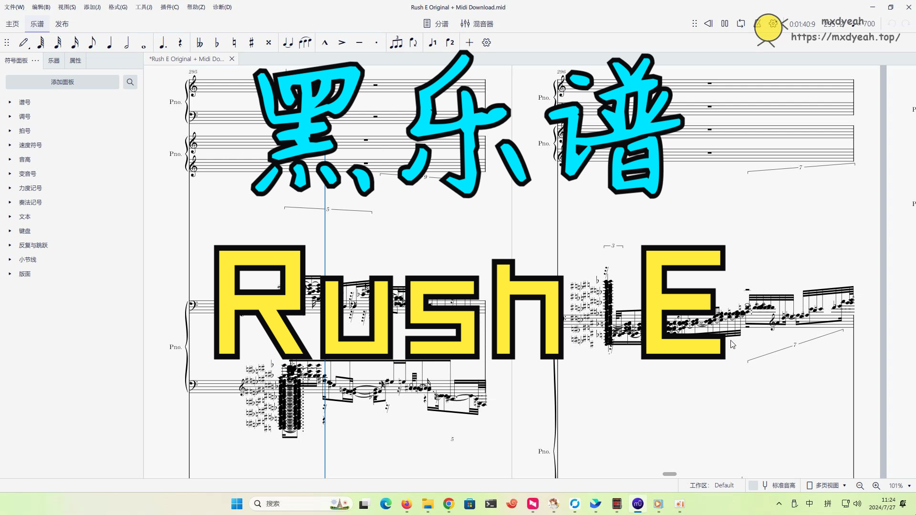Image resolution: width=916 pixels, height=515 pixels.
Task: Open the 编辑 menu
Action: (41, 7)
